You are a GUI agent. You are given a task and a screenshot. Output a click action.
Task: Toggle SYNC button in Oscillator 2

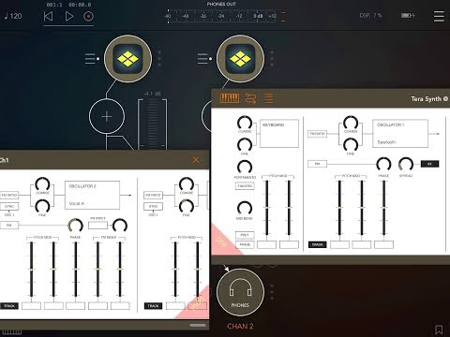coord(9,206)
